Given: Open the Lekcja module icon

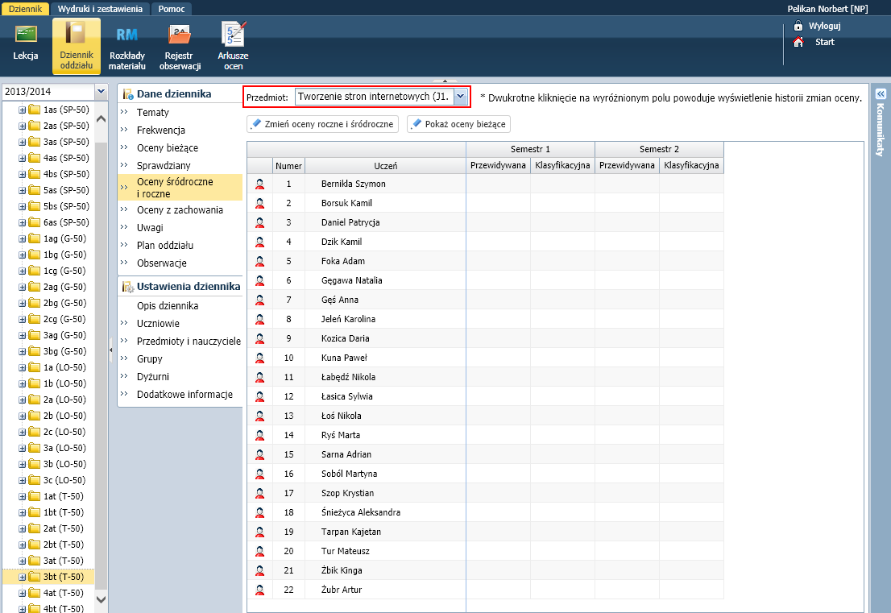Looking at the screenshot, I should (x=26, y=35).
